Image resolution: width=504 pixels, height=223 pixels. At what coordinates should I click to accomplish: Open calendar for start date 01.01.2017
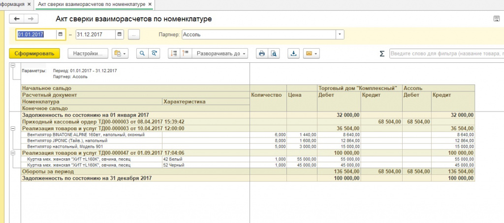click(61, 34)
